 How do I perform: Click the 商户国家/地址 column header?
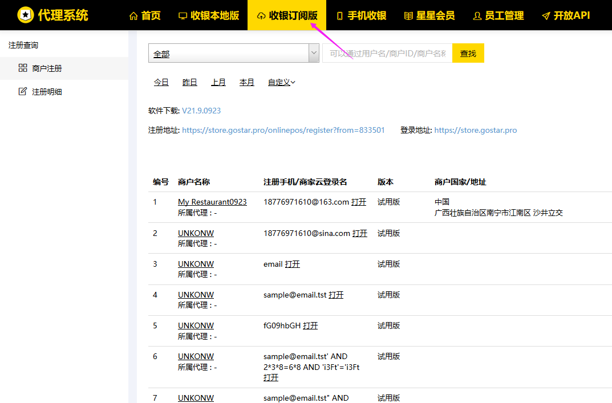(460, 182)
